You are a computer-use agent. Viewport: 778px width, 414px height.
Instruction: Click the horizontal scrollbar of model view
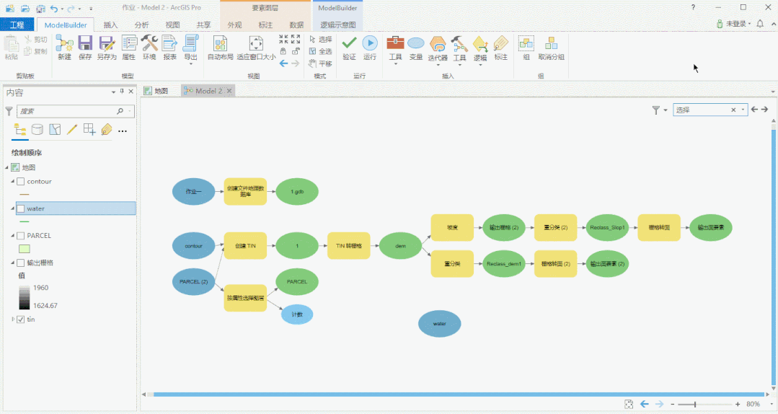(459, 394)
